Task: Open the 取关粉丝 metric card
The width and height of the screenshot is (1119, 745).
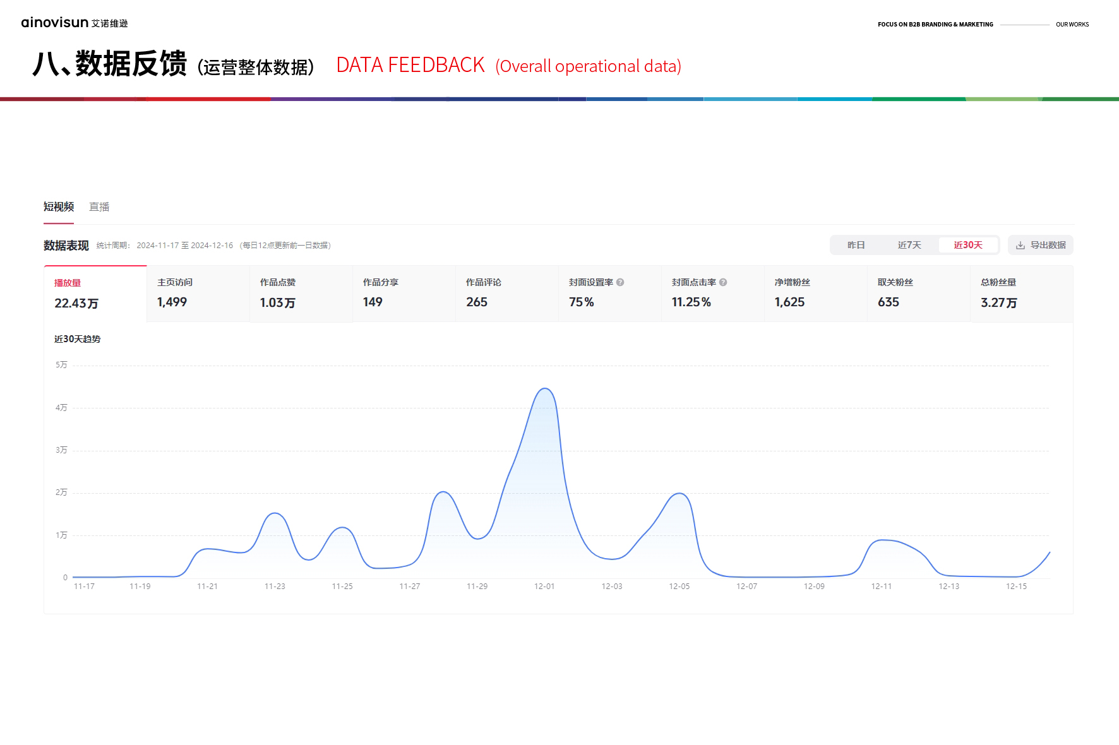Action: coord(919,294)
